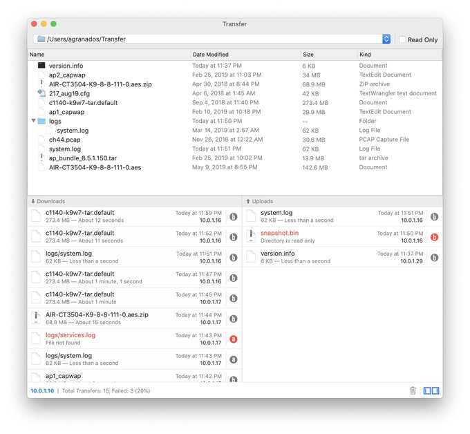
Task: Select the ap2_capwap file row
Action: [x=235, y=75]
